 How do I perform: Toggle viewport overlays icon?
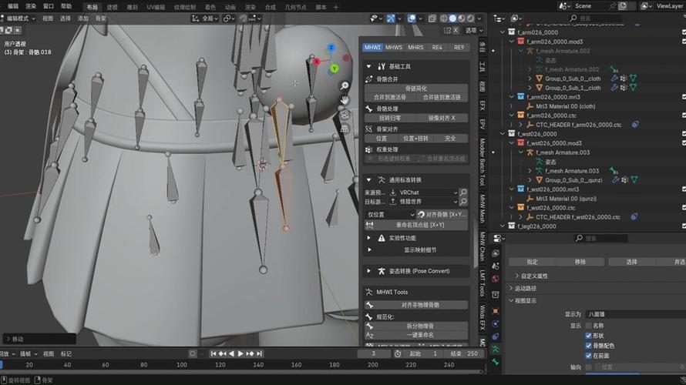412,18
